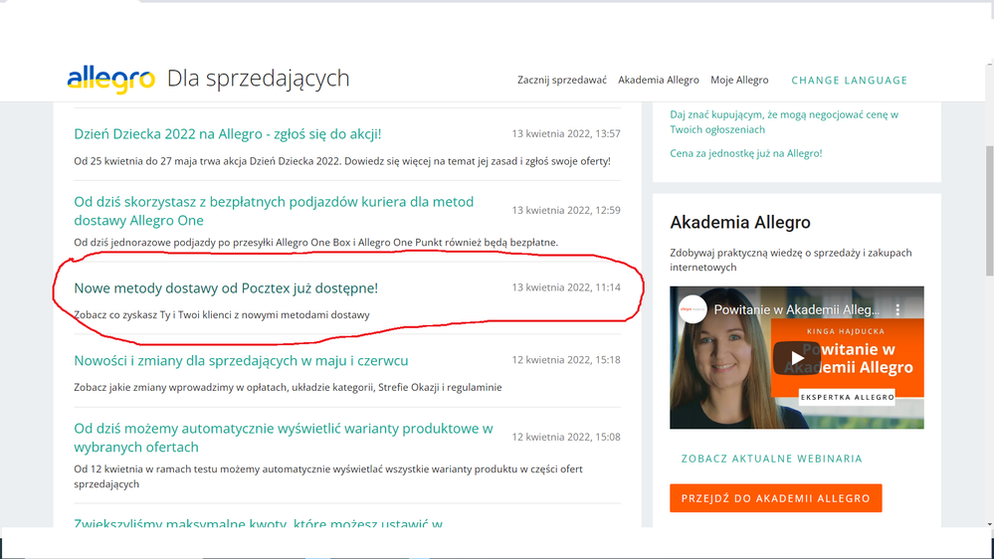Click PRZEJDŹ DO AKADEMII ALLEGRO button
Viewport: 994px width, 559px height.
[776, 498]
